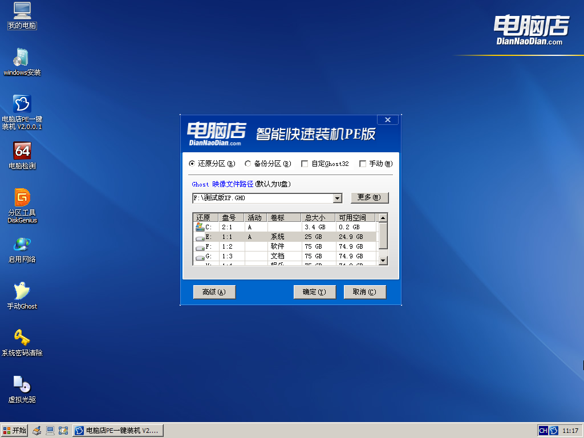This screenshot has height=438, width=584.
Task: Open the 我的电脑 desktop icon
Action: pyautogui.click(x=22, y=11)
